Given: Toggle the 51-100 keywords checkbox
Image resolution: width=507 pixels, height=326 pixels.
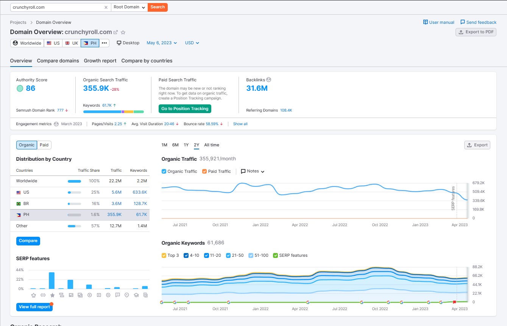Looking at the screenshot, I should [x=251, y=255].
